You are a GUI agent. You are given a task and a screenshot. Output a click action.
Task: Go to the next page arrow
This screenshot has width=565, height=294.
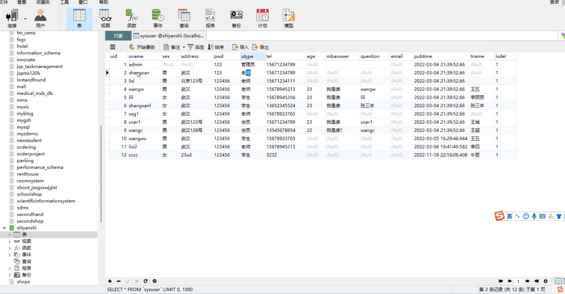[528, 281]
